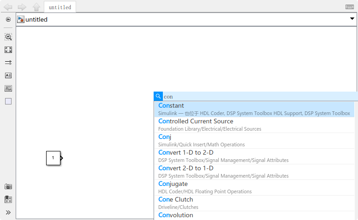Select the Constant block on the canvas

coord(53,158)
